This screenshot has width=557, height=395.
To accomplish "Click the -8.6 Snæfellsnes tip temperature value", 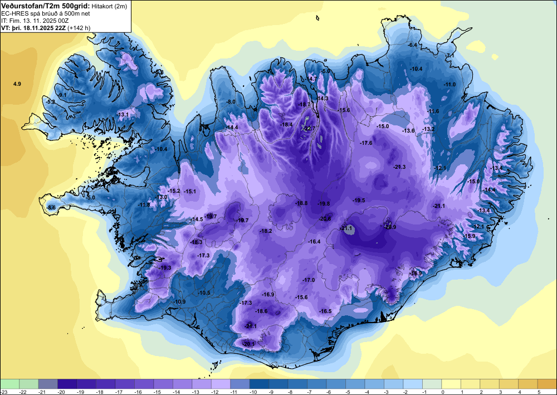I will (x=51, y=207).
